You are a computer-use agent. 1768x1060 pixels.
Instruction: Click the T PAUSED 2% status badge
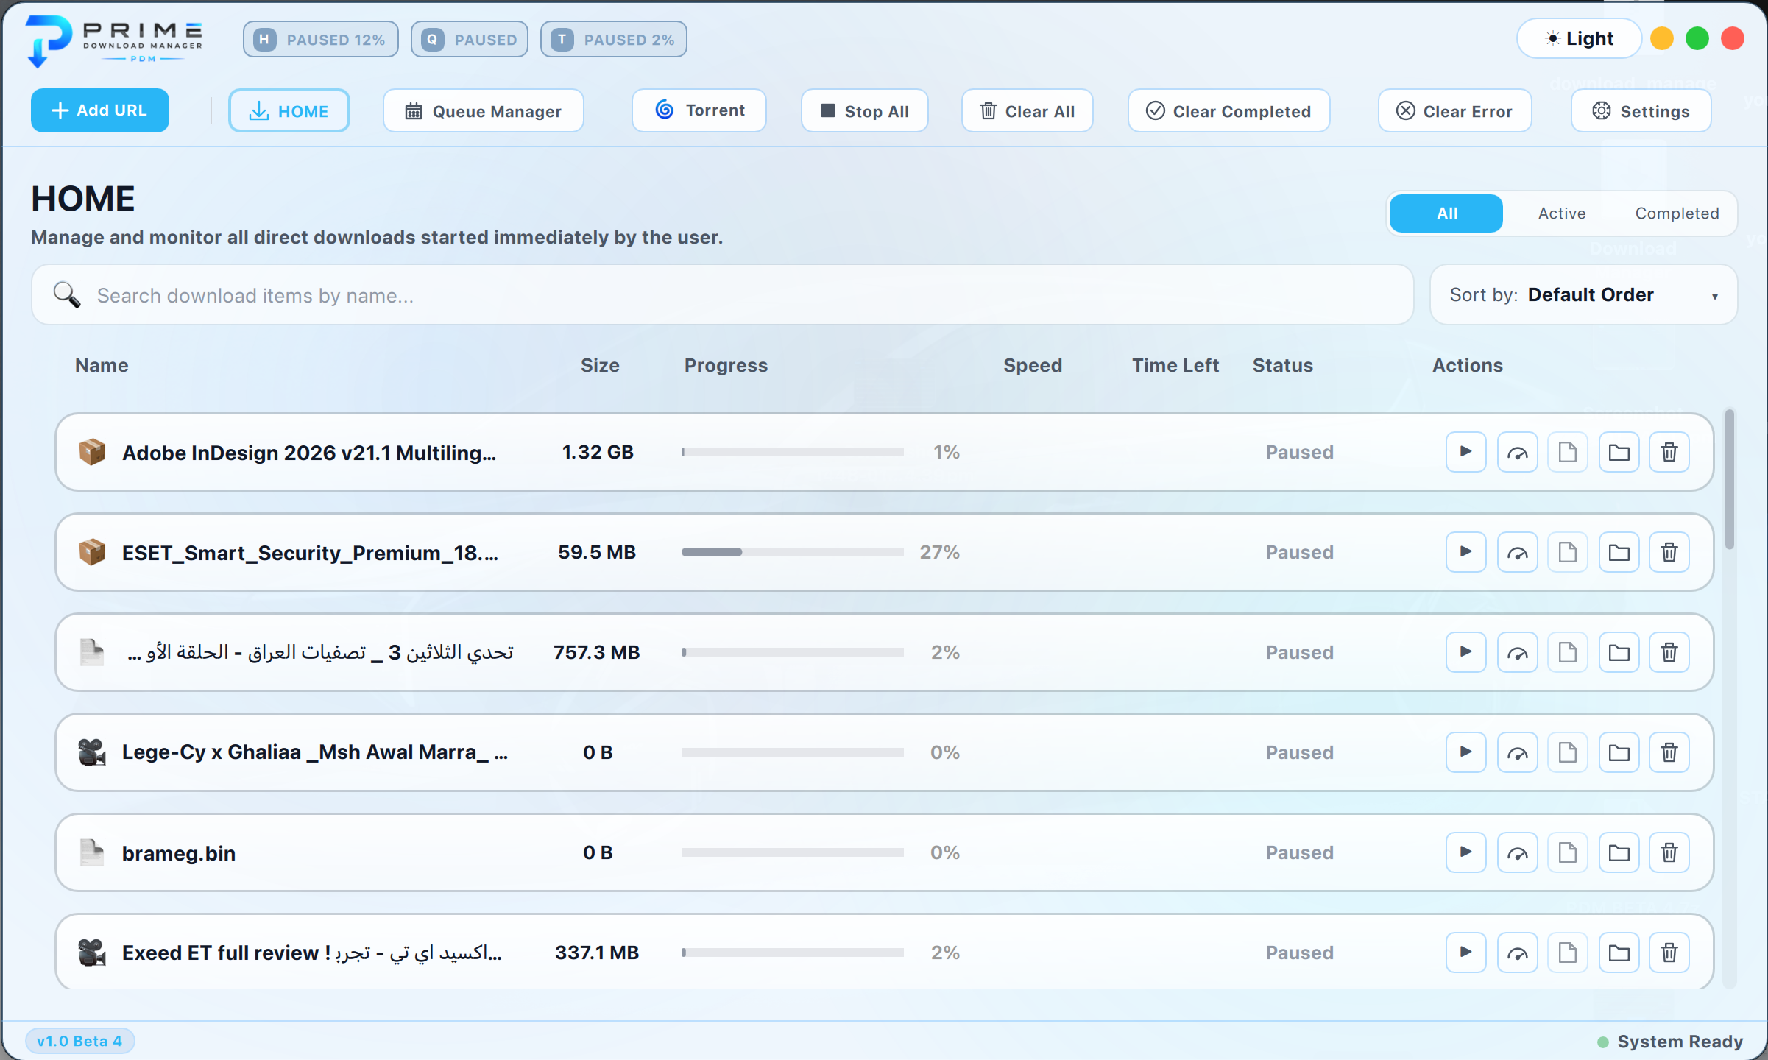pos(614,40)
